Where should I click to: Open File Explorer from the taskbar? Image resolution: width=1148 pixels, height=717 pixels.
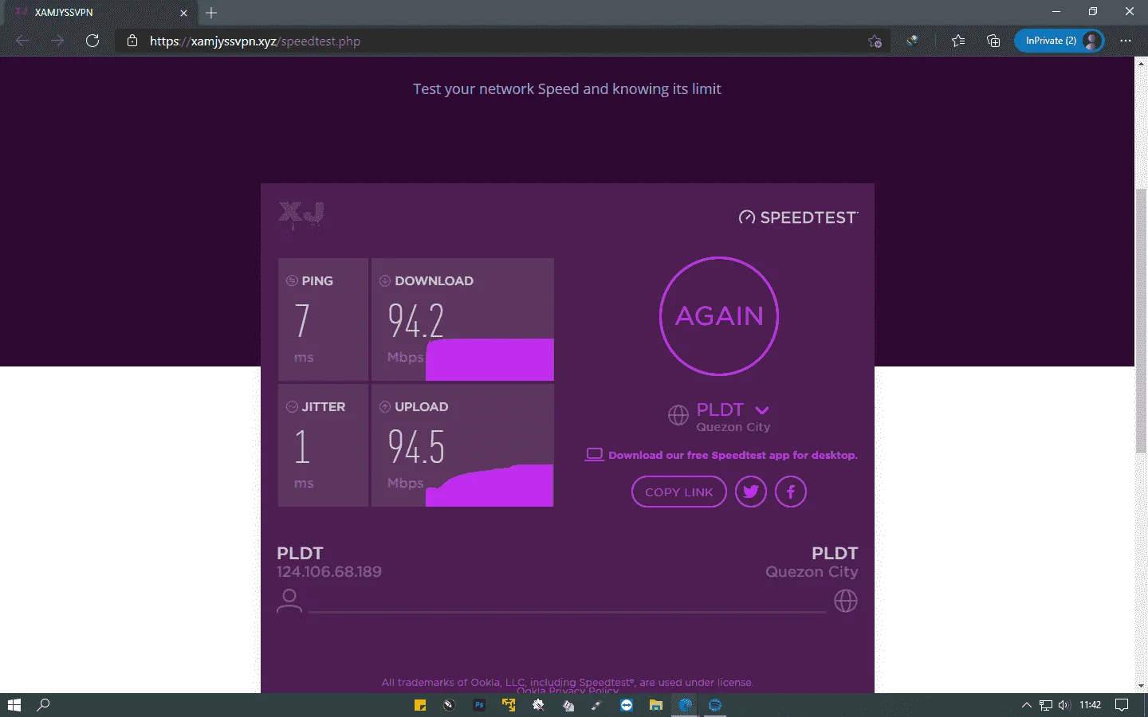pyautogui.click(x=656, y=705)
